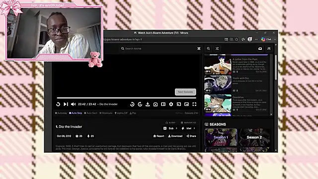Mute the player volume
This screenshot has height=179, width=318.
pyautogui.click(x=73, y=104)
